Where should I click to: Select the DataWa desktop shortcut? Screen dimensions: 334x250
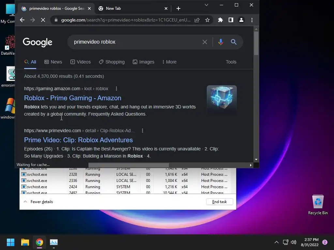[8, 45]
